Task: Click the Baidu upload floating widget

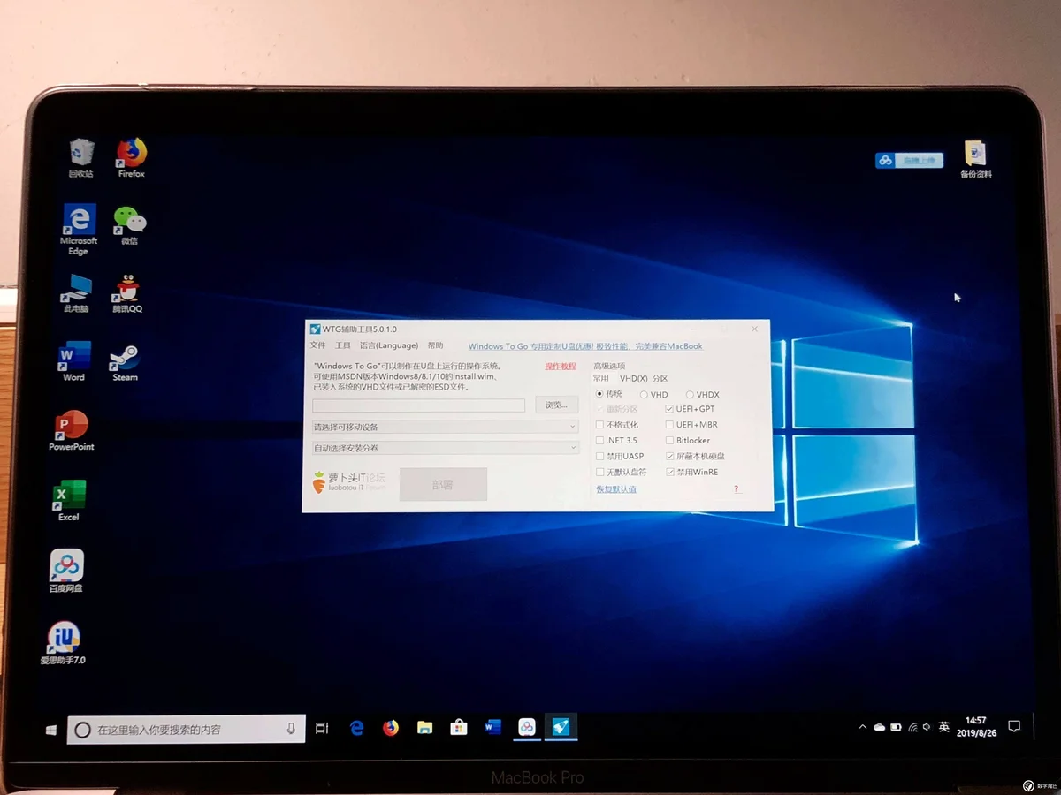Action: click(909, 160)
